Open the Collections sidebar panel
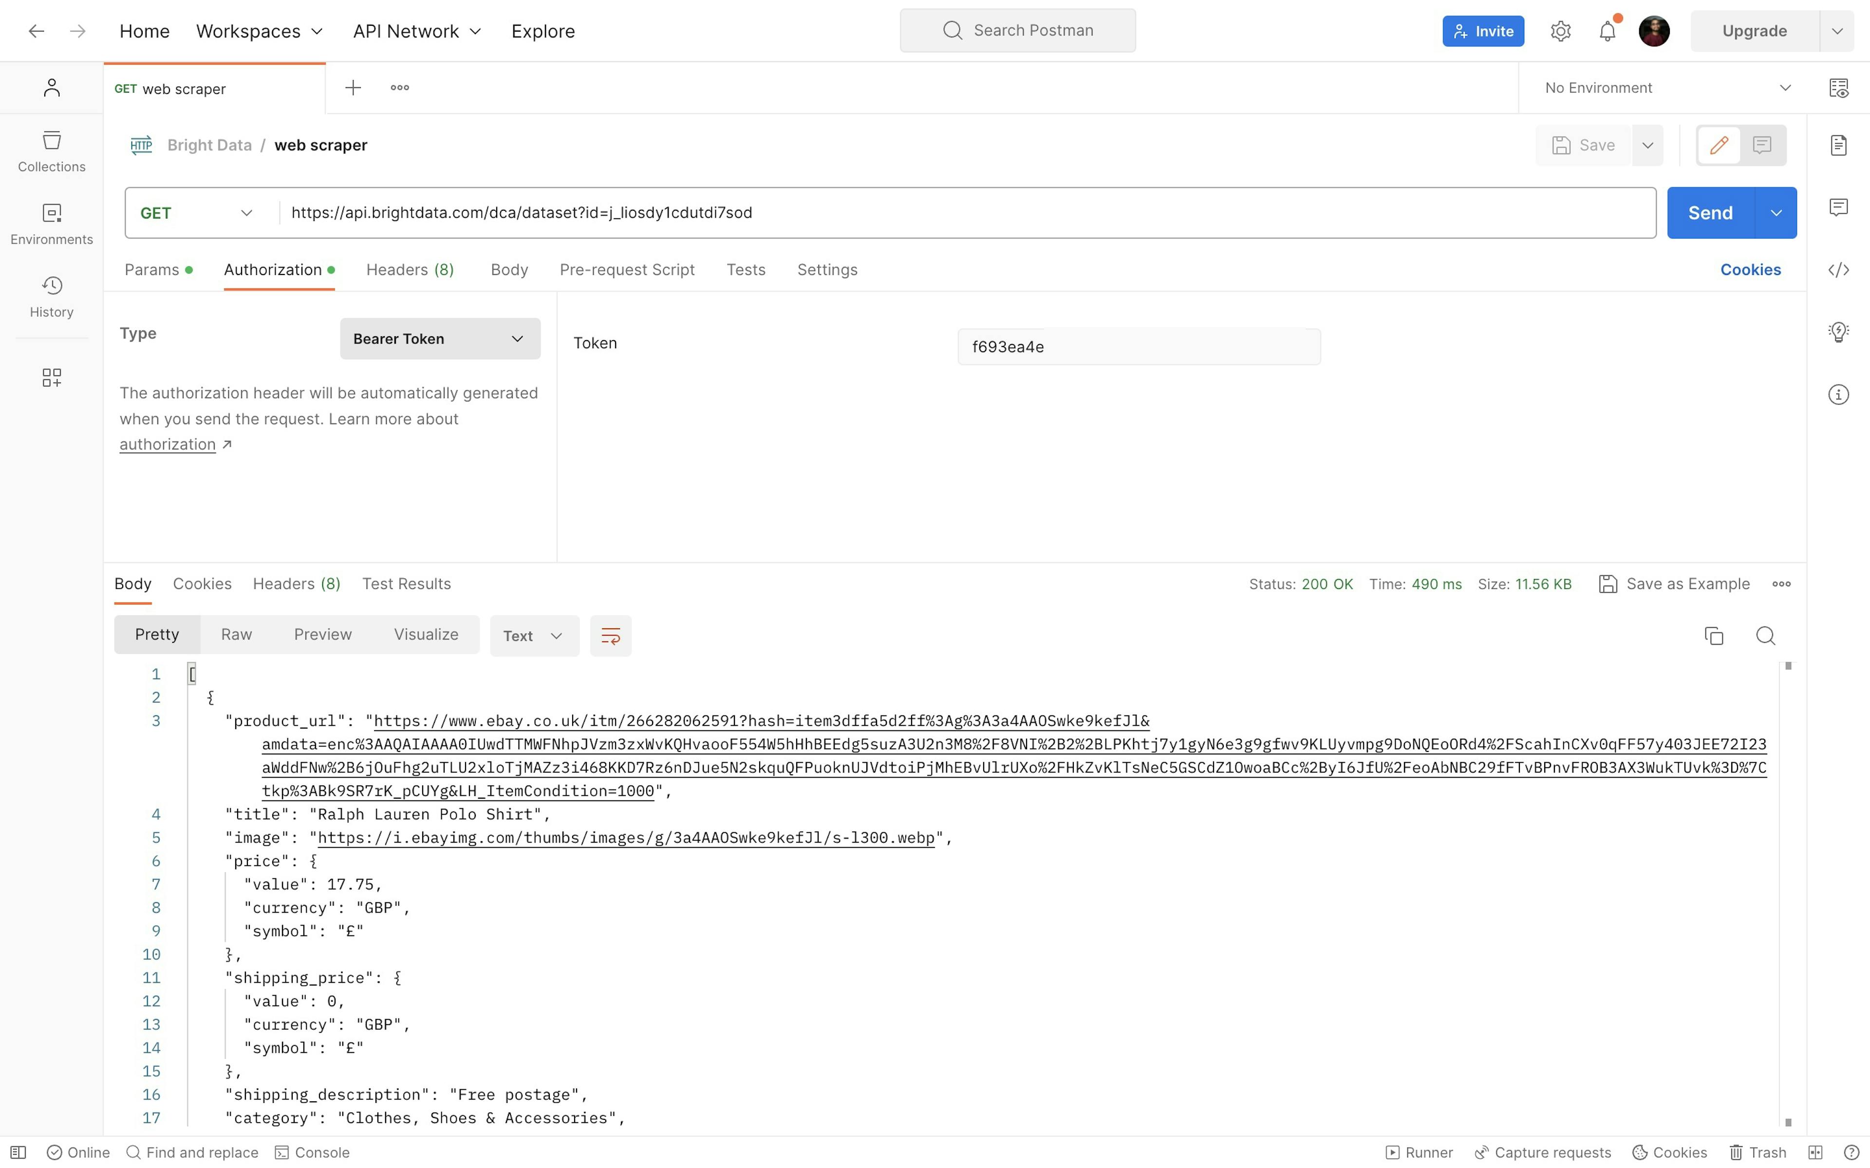 [52, 151]
